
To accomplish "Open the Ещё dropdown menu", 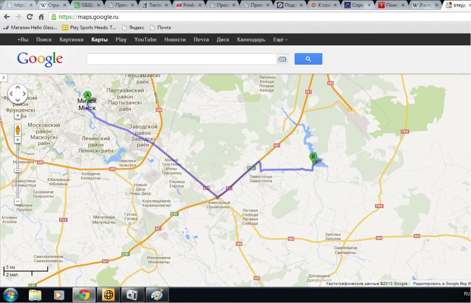I will (x=280, y=39).
